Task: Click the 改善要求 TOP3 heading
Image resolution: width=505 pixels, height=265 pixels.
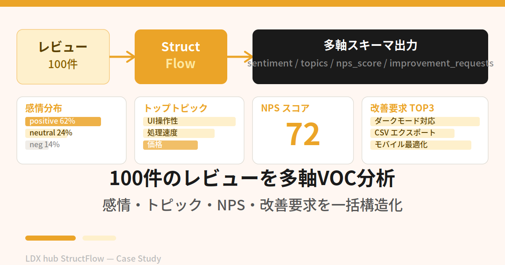Action: (x=402, y=108)
